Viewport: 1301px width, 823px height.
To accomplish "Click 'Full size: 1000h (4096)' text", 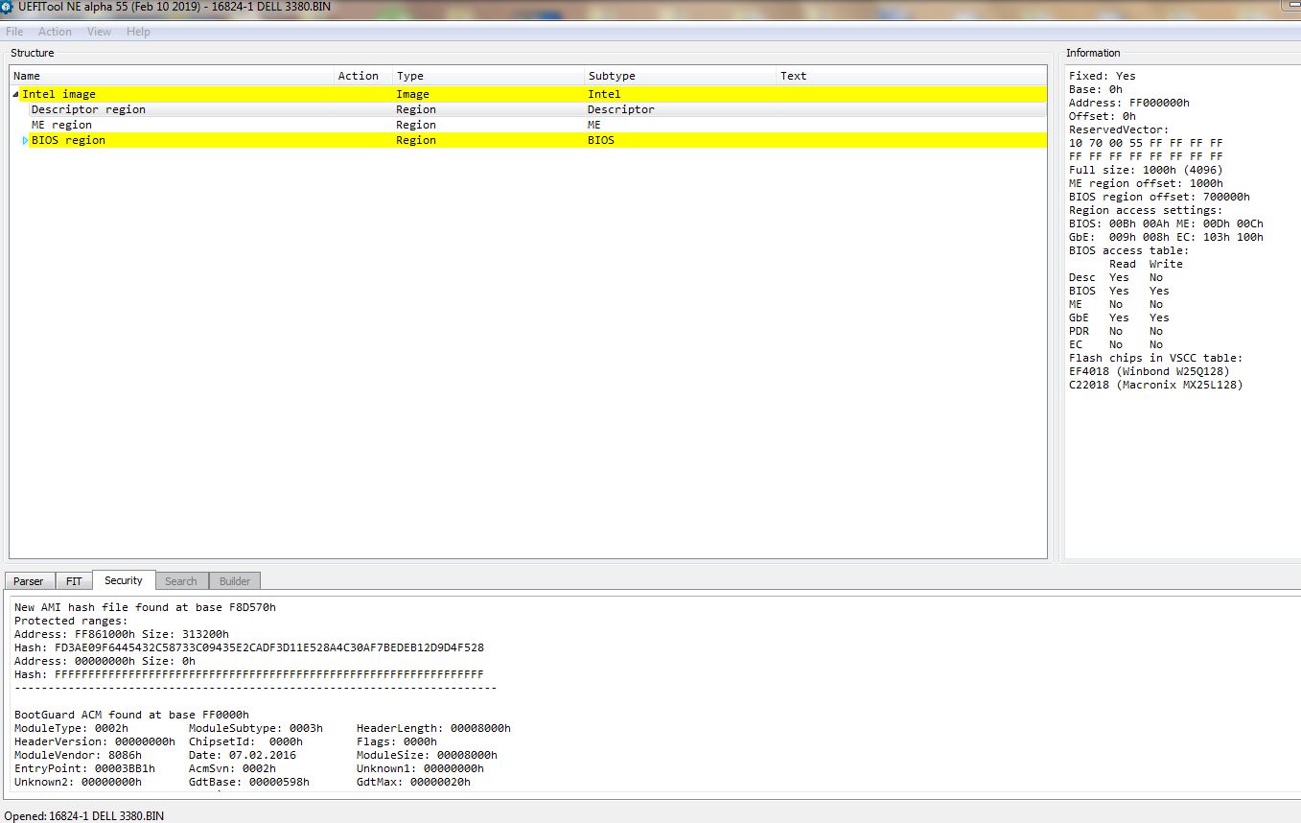I will click(x=1146, y=170).
